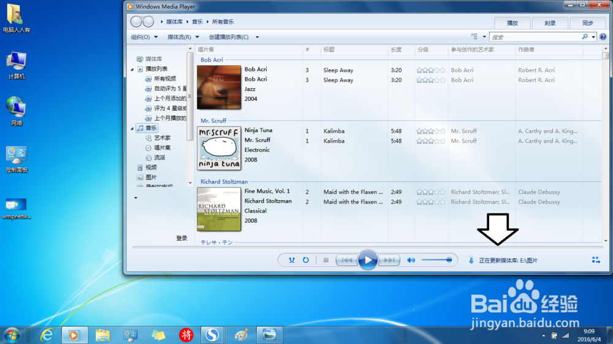Open file explorer from the taskbar
Viewport: 613px width, 344px height.
tap(102, 335)
